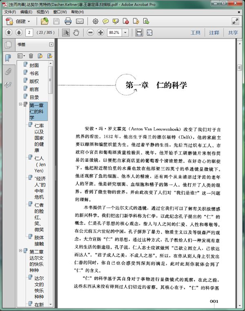Jump to 肢体接触 bookmark
Viewport: 245px width, 311px height.
39,240
